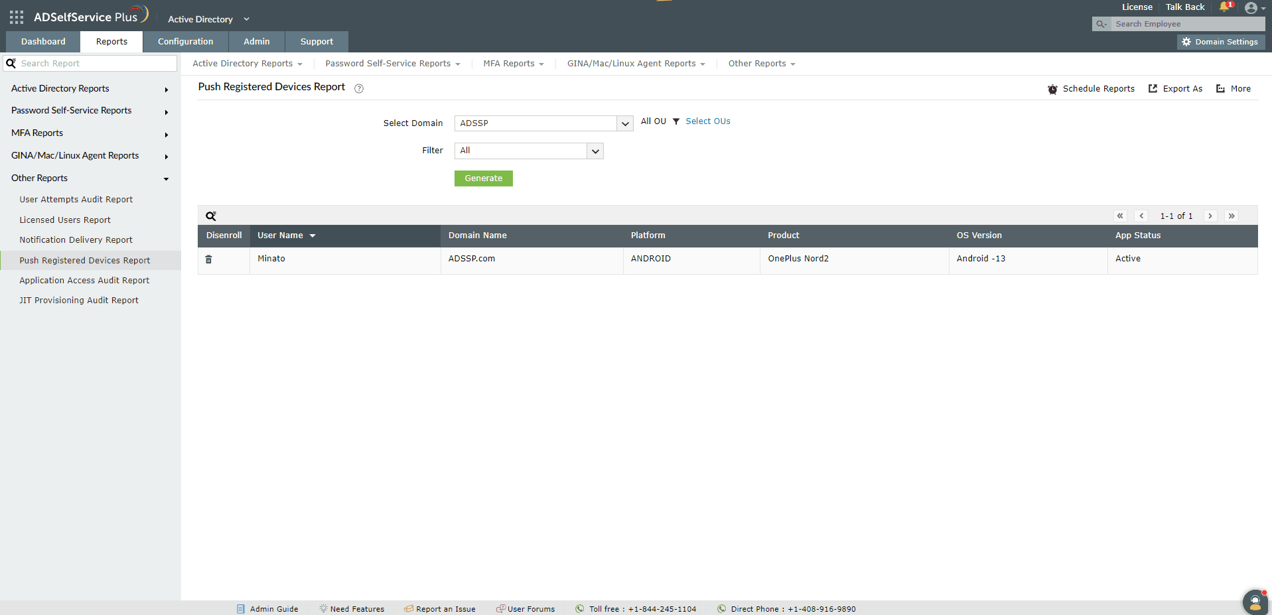Open Application Access Audit Report
Image resolution: width=1272 pixels, height=615 pixels.
[x=84, y=281]
